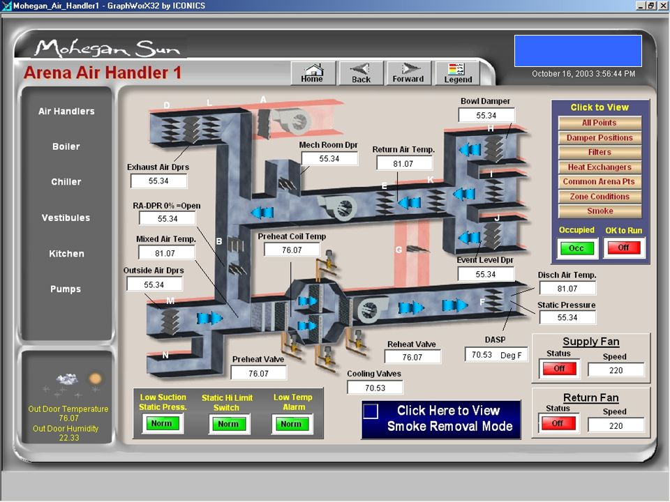Select the event level damper at J
The image size is (670, 502).
click(492, 235)
